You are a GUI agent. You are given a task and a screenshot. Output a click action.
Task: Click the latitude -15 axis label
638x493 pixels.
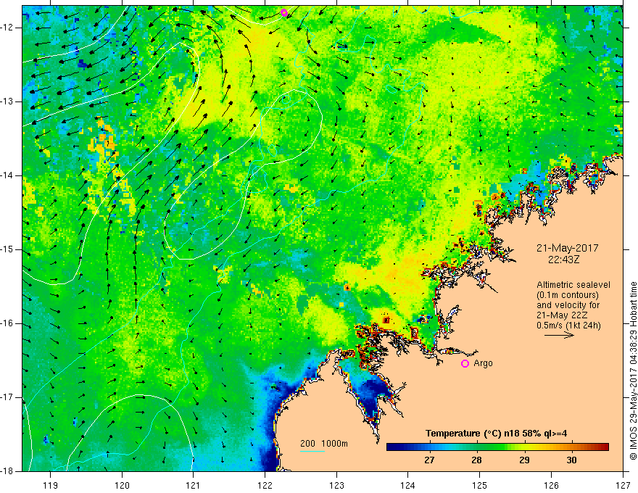8,249
